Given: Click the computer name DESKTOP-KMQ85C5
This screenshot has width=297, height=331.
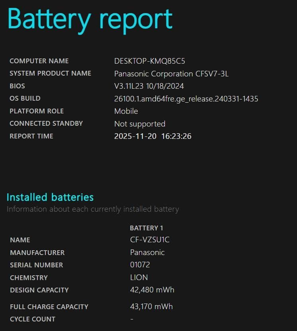Looking at the screenshot, I should click(150, 61).
